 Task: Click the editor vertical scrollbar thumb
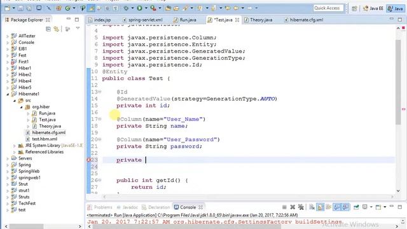point(398,82)
